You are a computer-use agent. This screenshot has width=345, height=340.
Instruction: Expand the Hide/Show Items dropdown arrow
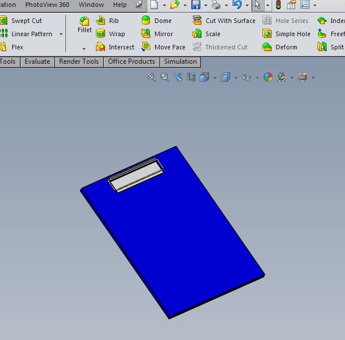click(257, 78)
